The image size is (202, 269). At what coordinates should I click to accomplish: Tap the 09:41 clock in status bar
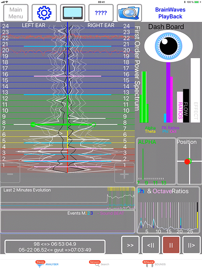coord(101,2)
